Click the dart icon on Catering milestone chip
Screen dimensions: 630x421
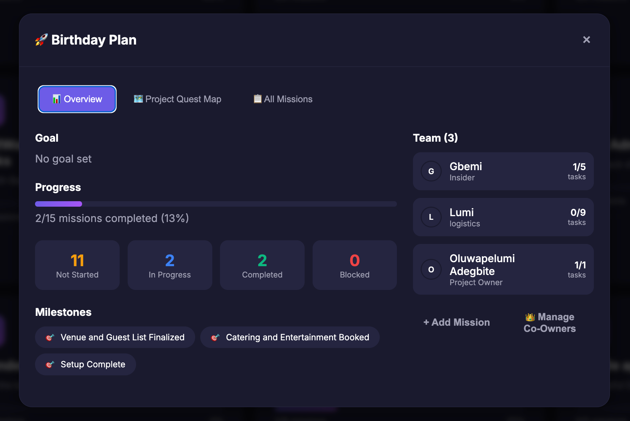tap(215, 337)
